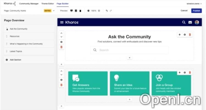Delete the Ask the Community section
The image size is (206, 110).
pos(61,47)
